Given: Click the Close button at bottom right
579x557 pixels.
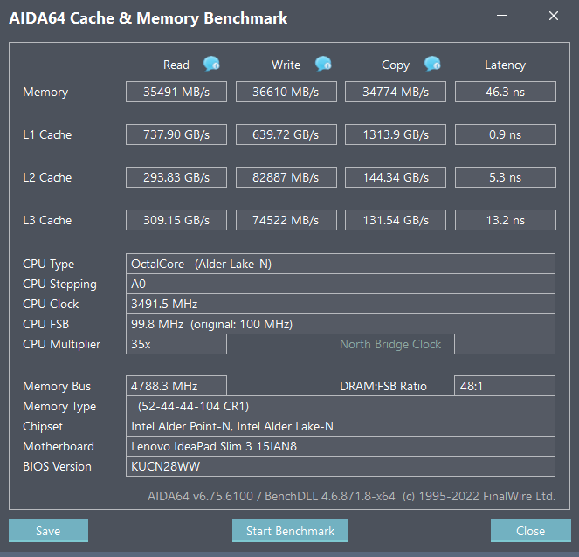Looking at the screenshot, I should point(531,531).
